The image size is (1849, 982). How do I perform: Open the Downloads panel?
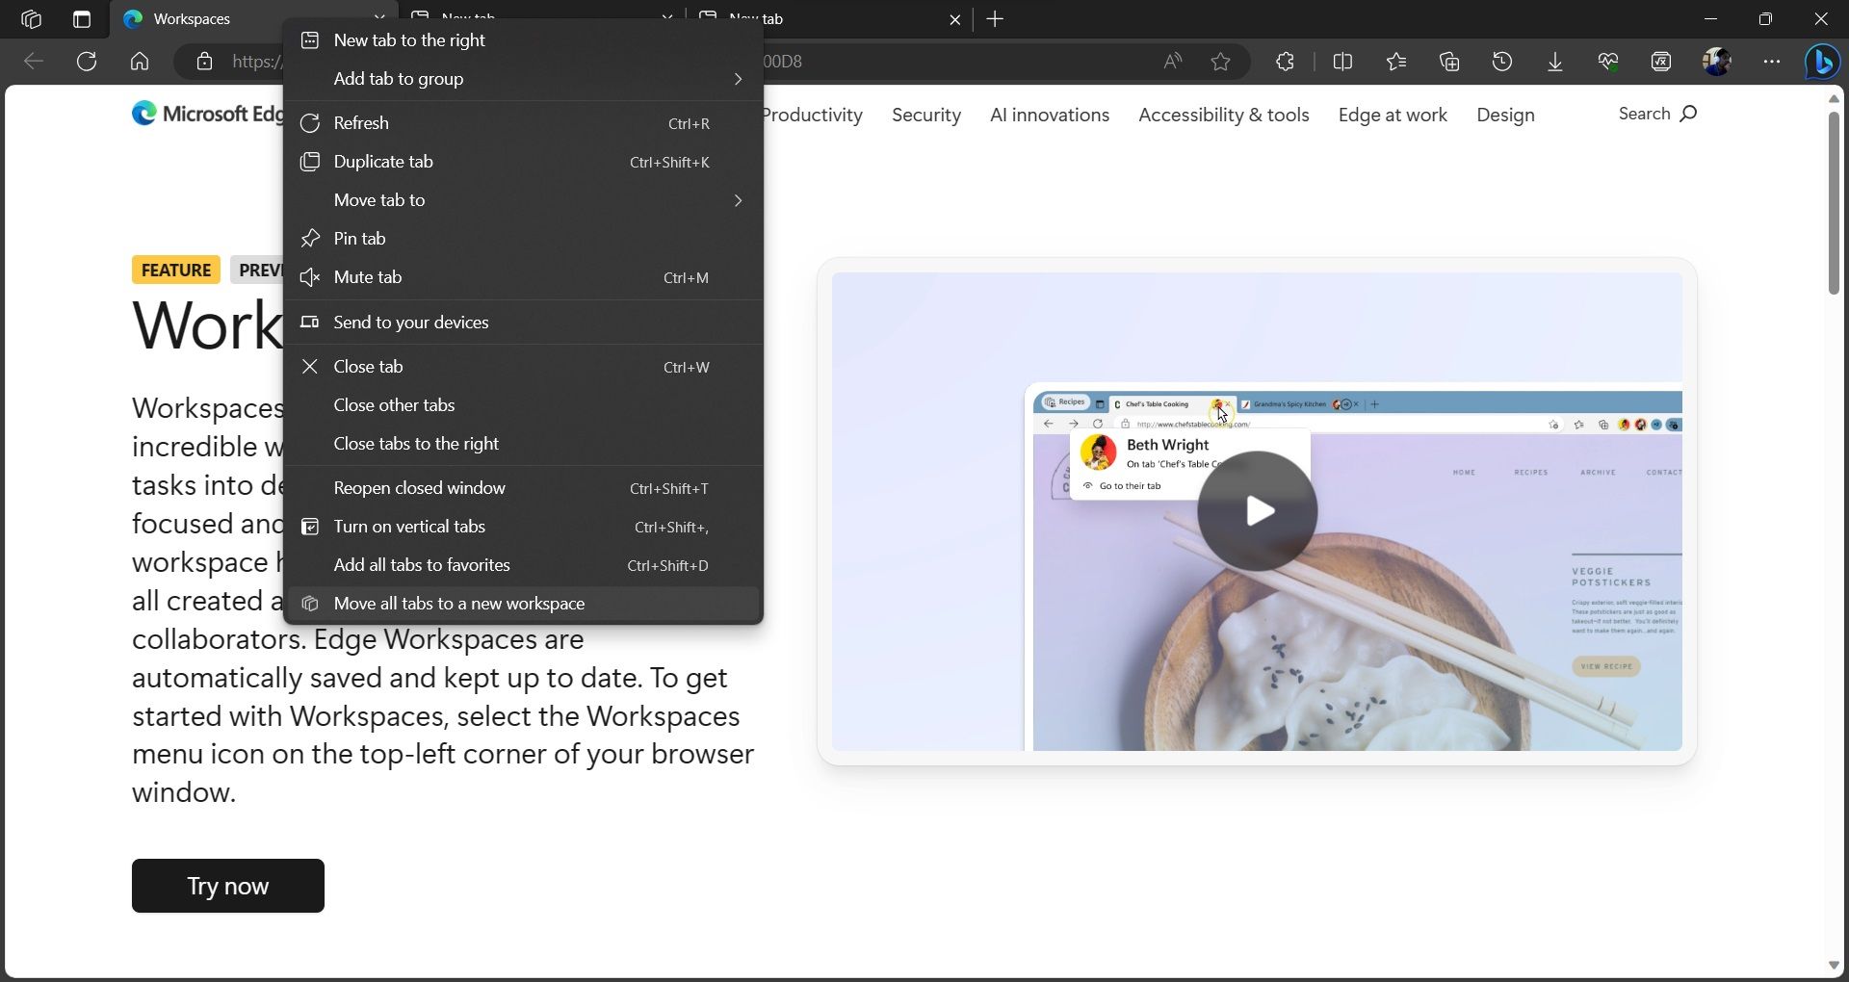(x=1554, y=62)
